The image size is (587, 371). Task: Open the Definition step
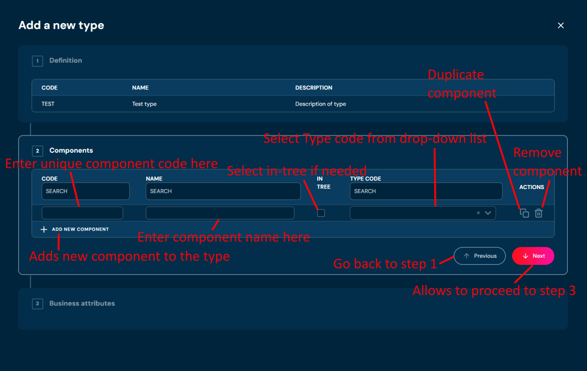[x=65, y=61]
